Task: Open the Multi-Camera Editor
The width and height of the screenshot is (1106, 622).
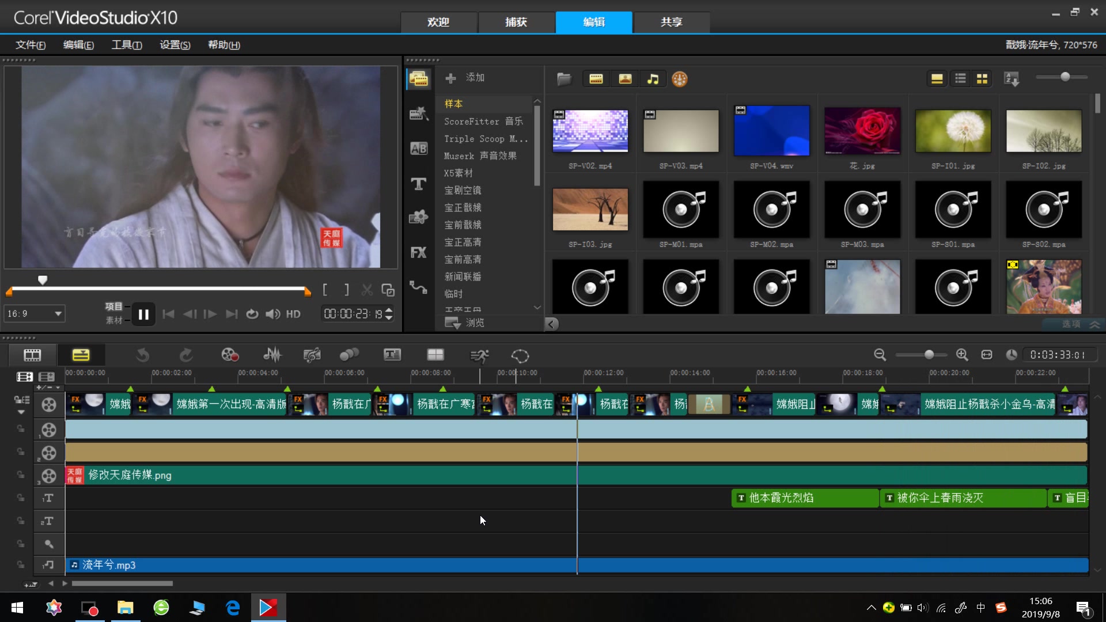Action: click(435, 355)
